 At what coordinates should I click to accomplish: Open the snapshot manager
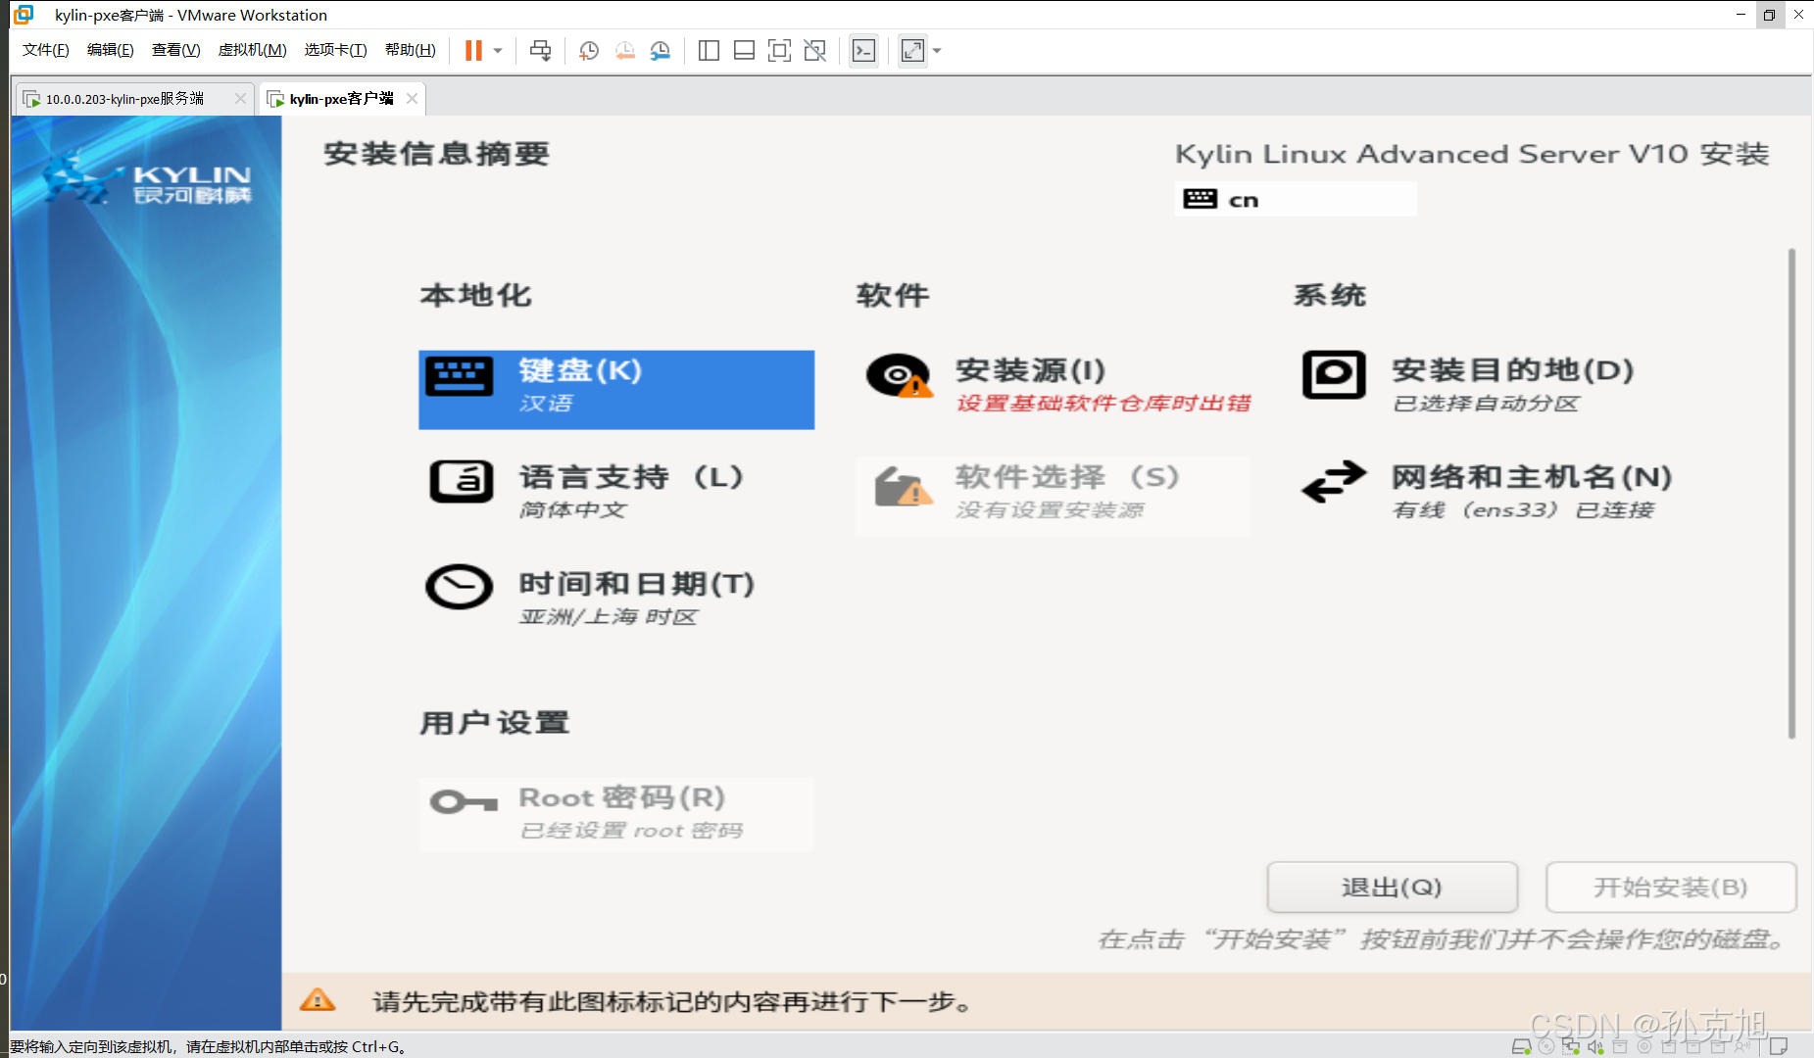click(x=661, y=50)
